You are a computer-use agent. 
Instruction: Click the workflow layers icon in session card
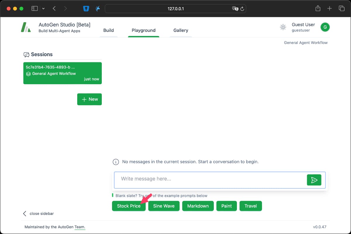coord(28,74)
